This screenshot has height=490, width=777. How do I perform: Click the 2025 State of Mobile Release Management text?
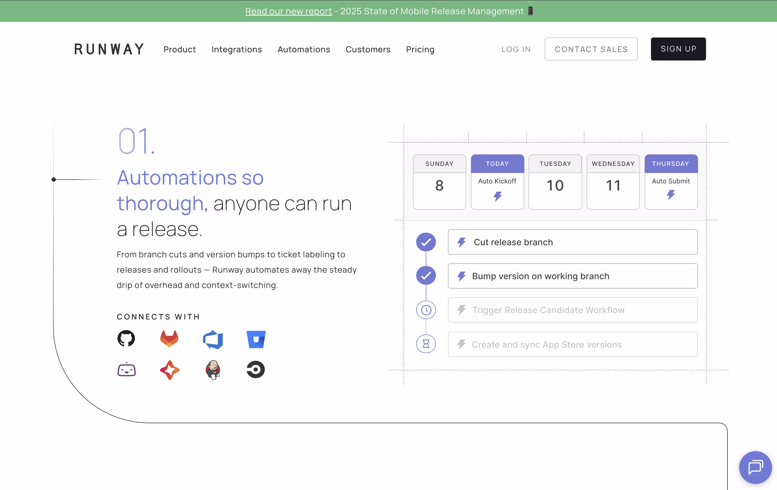click(432, 11)
